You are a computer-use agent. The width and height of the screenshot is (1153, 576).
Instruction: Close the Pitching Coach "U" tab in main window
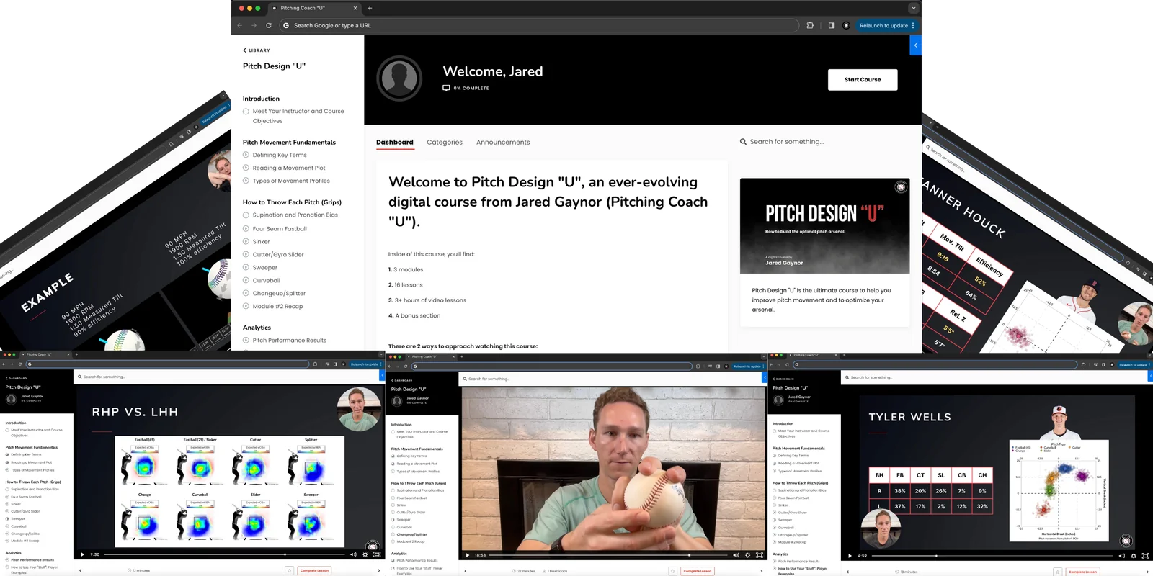coord(355,8)
